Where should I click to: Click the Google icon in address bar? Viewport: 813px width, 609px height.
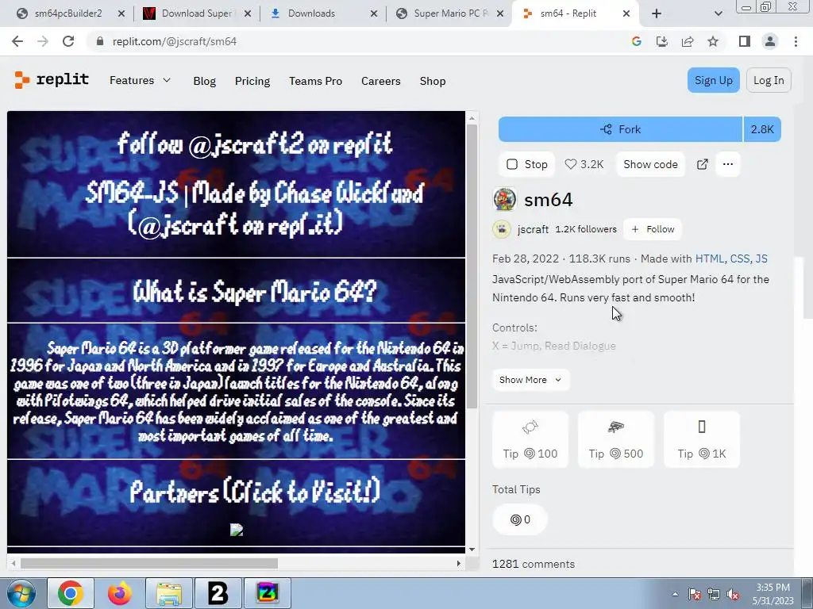coord(637,41)
